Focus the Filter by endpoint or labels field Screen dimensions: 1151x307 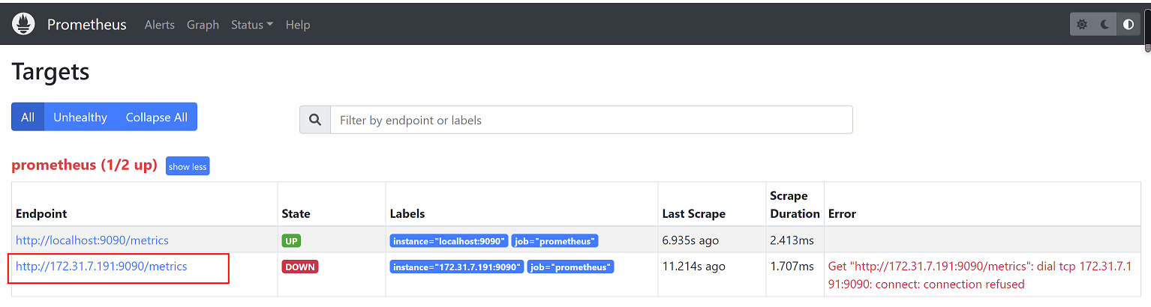(591, 120)
